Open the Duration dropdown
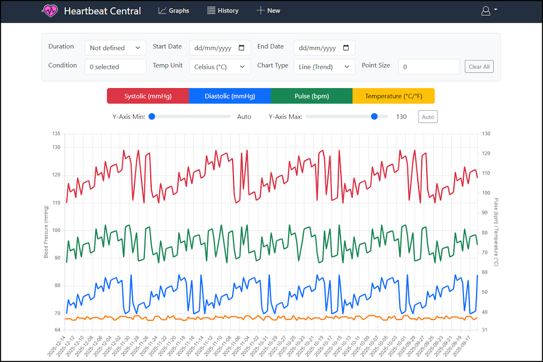The height and width of the screenshot is (362, 543). [115, 48]
